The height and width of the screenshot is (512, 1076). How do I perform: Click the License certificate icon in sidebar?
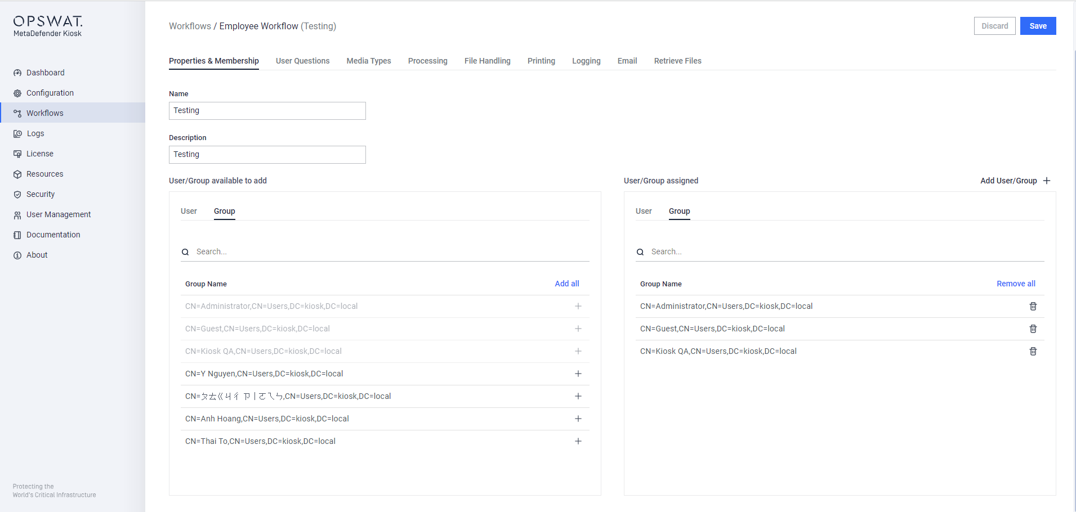[17, 154]
